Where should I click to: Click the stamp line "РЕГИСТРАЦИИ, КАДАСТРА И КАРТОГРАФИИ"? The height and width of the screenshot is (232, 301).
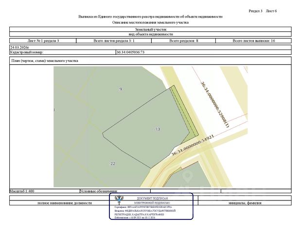pyautogui.click(x=139, y=215)
